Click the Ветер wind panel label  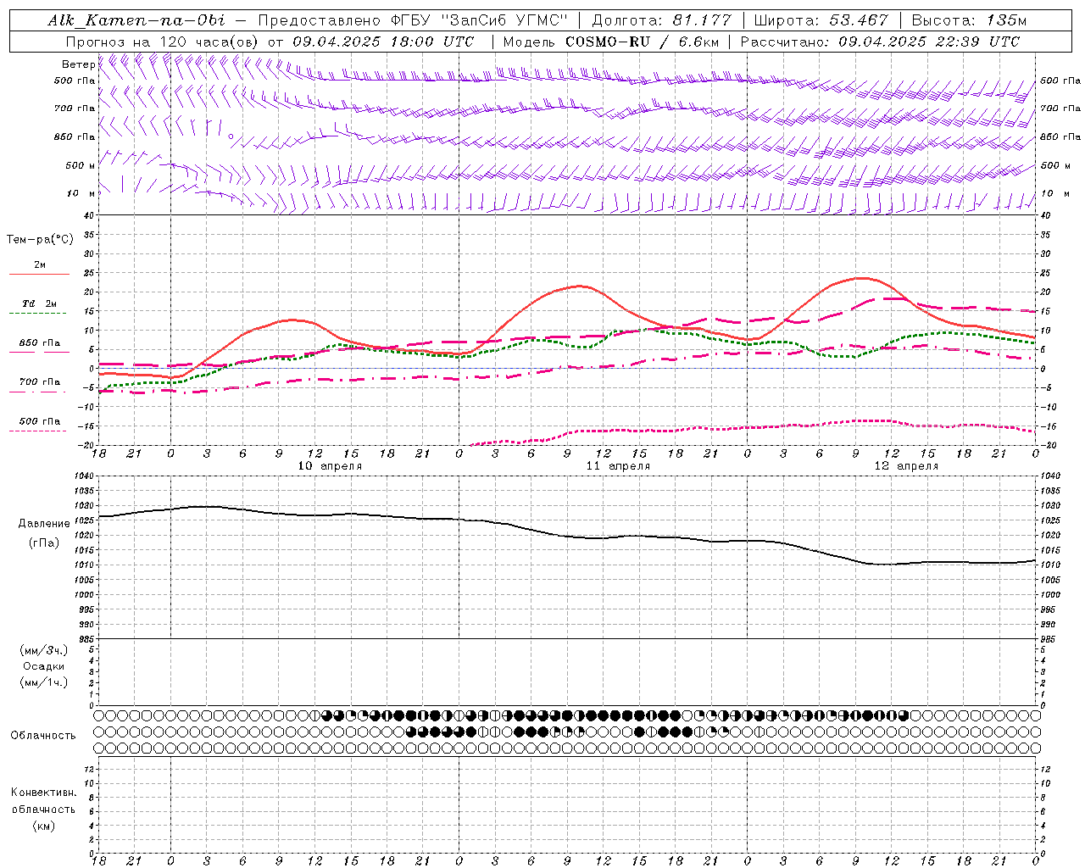pyautogui.click(x=78, y=64)
